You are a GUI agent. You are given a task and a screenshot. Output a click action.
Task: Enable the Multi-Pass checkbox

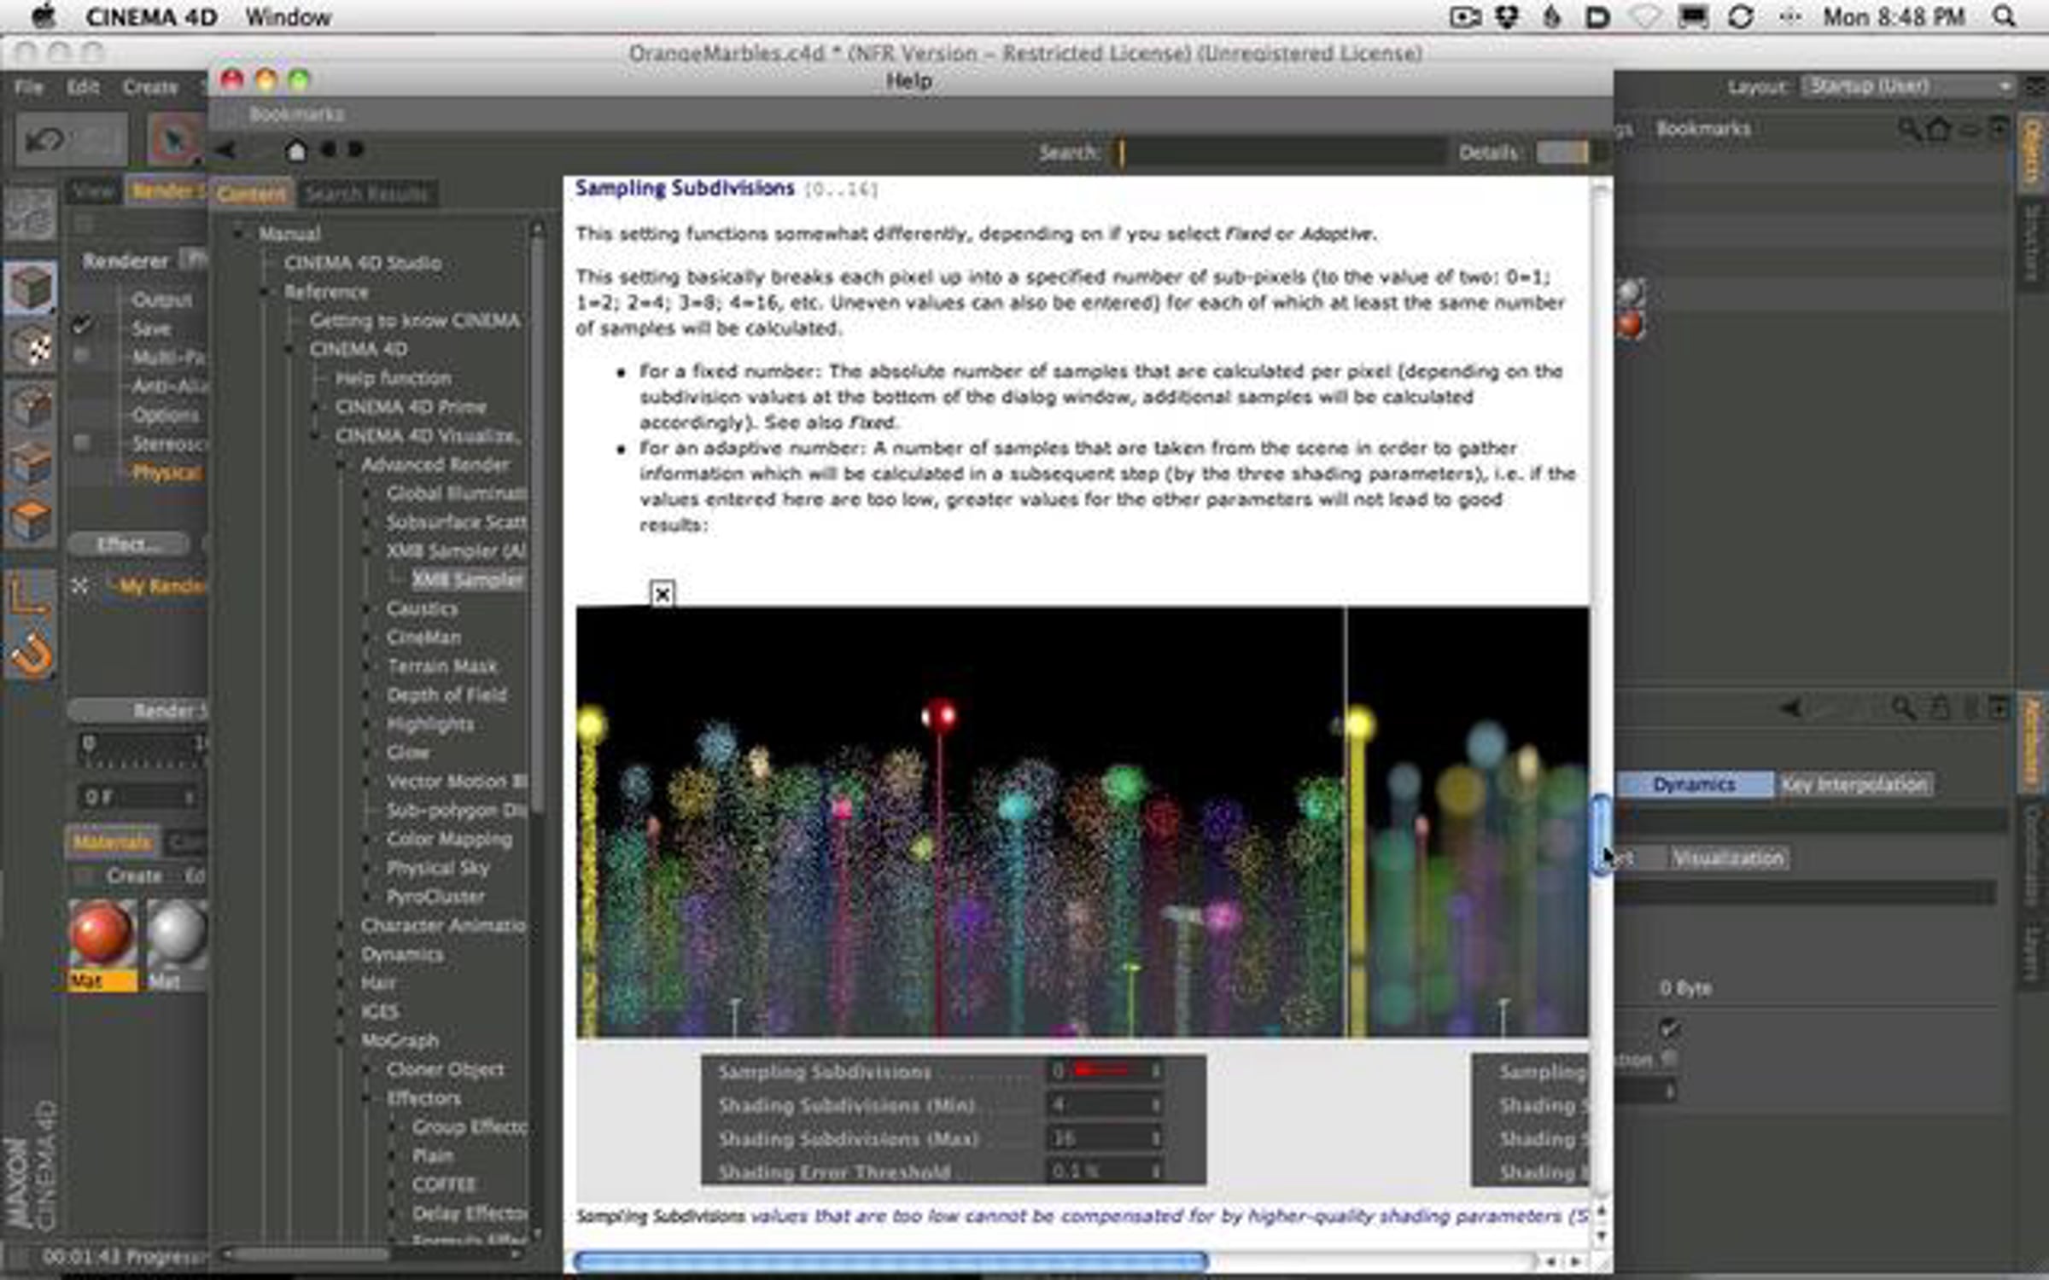tap(82, 356)
